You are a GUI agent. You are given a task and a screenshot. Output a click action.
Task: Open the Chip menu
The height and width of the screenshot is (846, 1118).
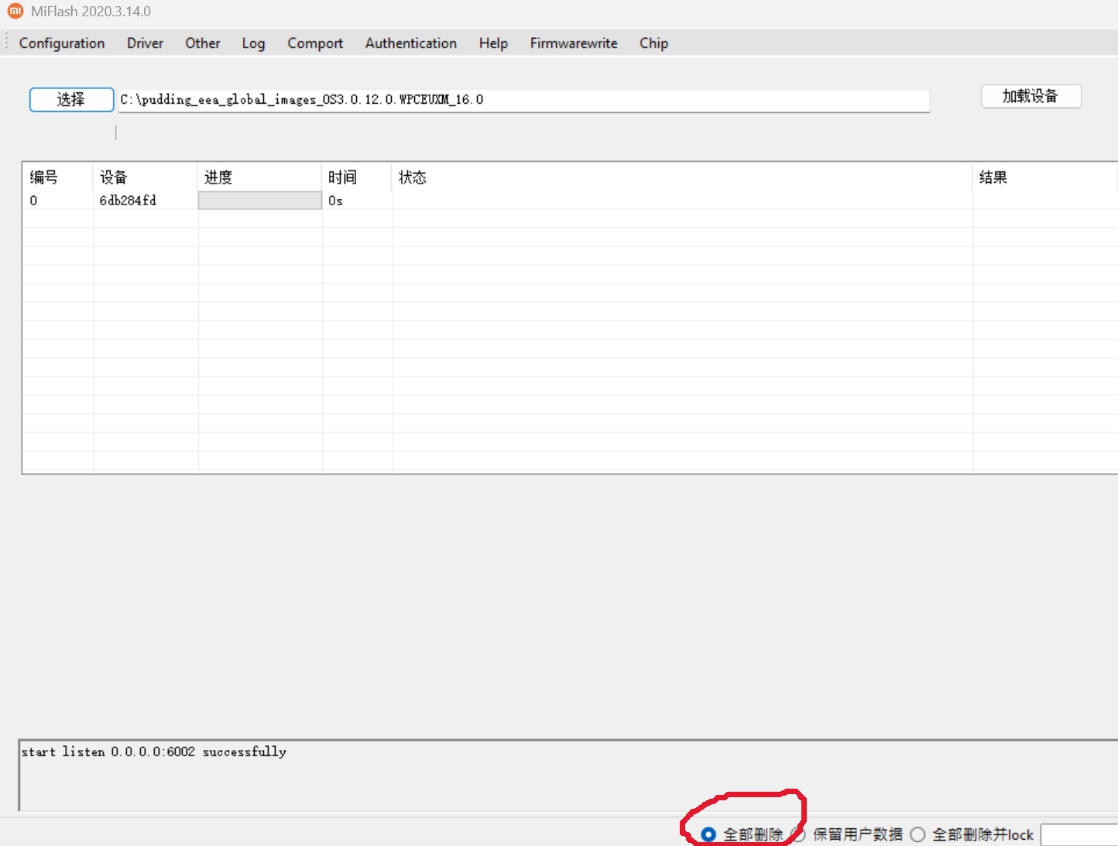click(x=653, y=43)
